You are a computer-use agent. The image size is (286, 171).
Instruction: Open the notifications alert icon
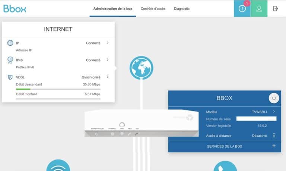pos(242,9)
